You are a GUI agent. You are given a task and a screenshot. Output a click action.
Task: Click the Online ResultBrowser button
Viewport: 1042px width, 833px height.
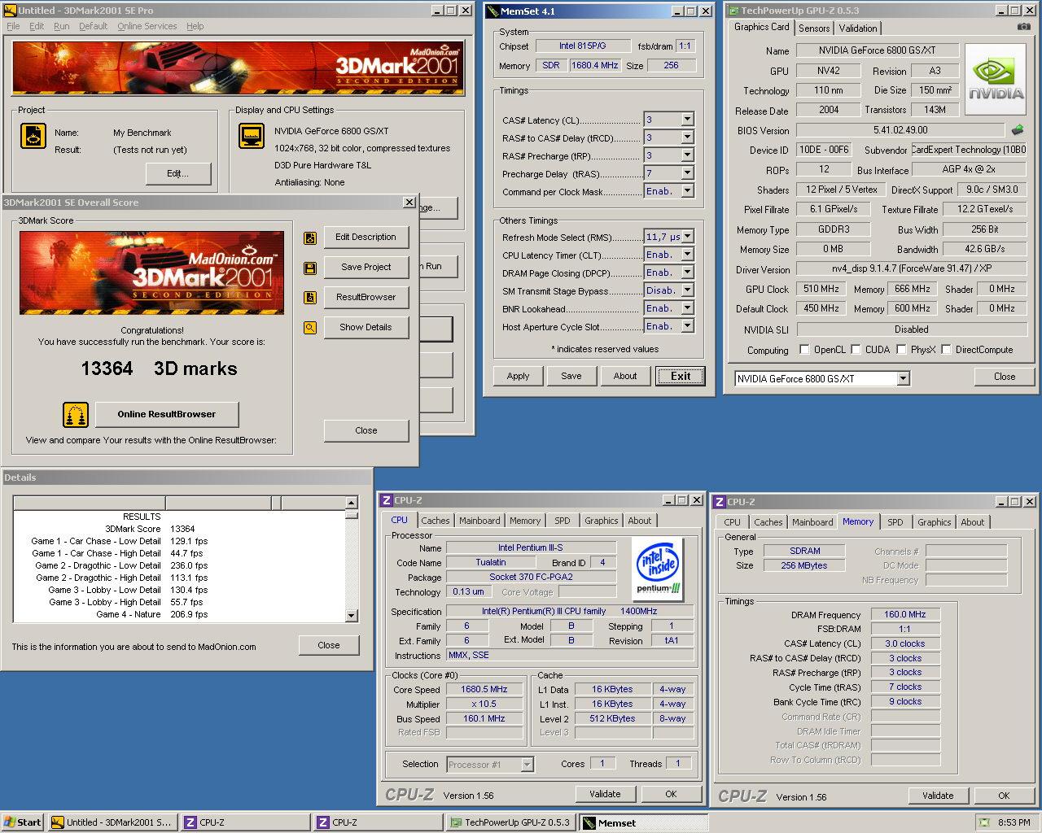[x=167, y=414]
